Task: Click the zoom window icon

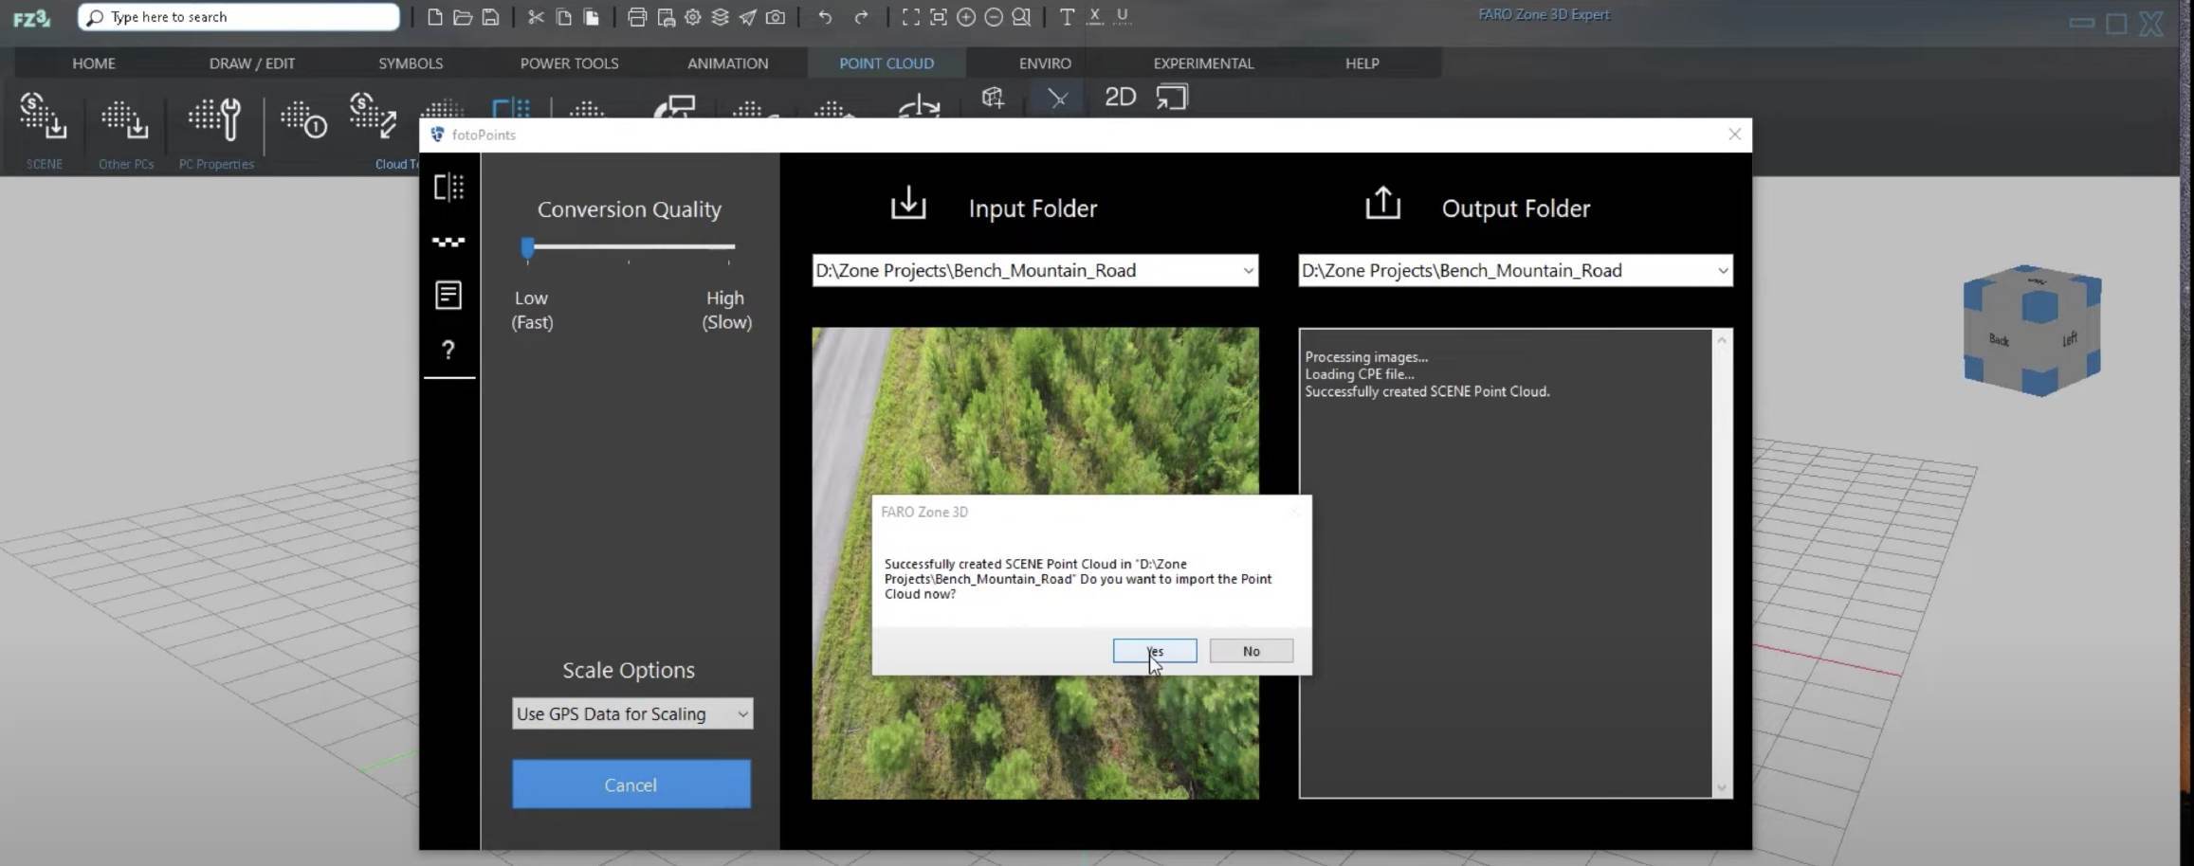Action: [938, 17]
